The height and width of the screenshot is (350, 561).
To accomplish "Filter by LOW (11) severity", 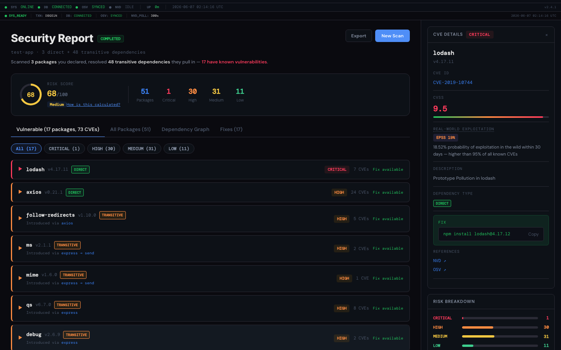I will coord(179,149).
